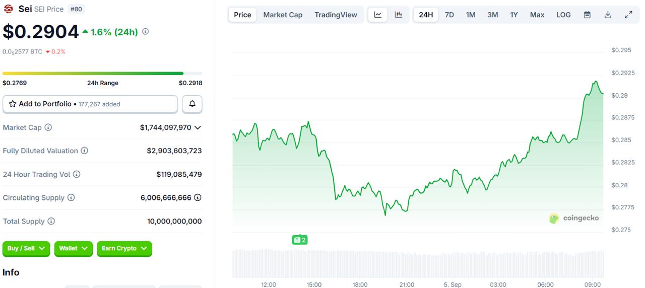Click the 0.0₅2577 BTC price text
The height and width of the screenshot is (288, 645).
[22, 51]
